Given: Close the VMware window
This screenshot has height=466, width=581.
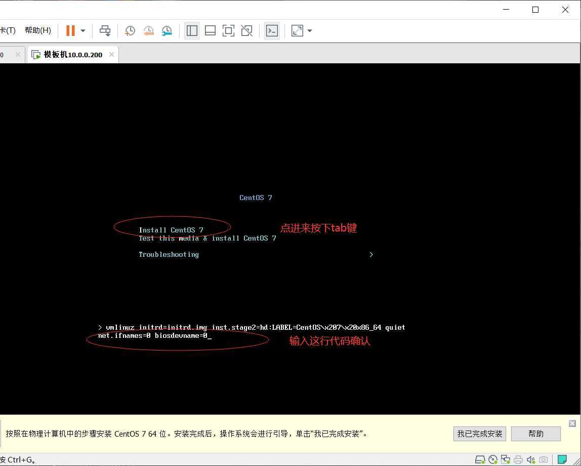Looking at the screenshot, I should 565,10.
